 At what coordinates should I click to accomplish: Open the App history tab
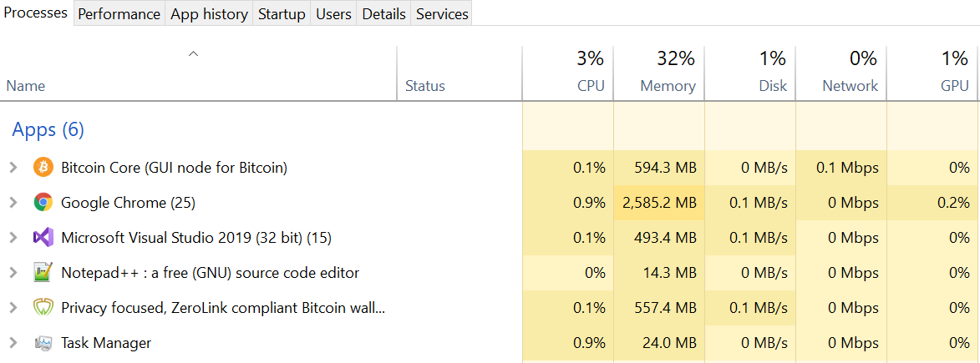pos(209,13)
